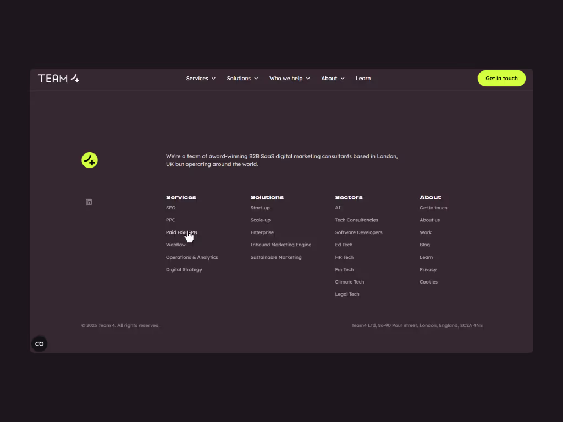Go to Inbound Marketing Engine link

[x=281, y=245]
